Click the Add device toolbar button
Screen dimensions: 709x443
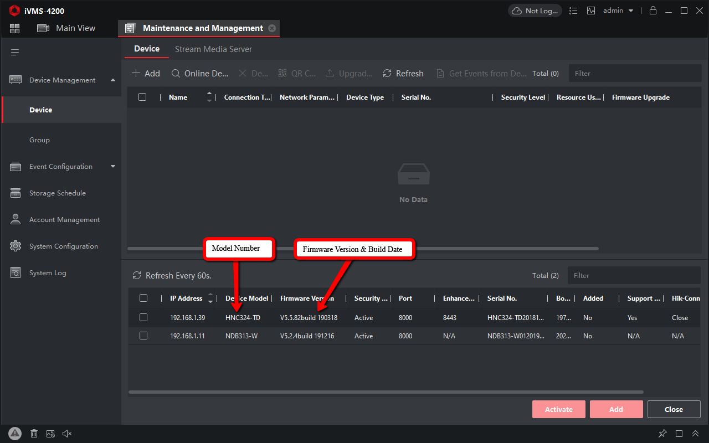pos(146,73)
